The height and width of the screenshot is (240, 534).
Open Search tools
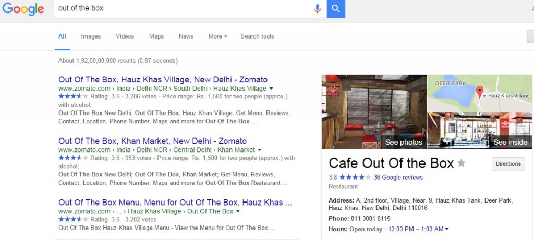click(x=257, y=36)
